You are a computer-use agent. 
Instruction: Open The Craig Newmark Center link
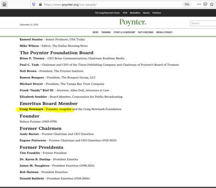pos(108,13)
